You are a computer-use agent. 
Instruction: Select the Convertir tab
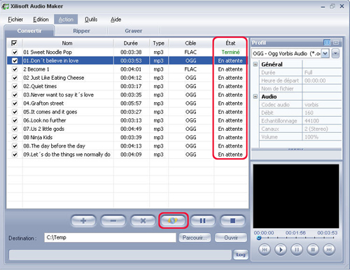(x=29, y=31)
